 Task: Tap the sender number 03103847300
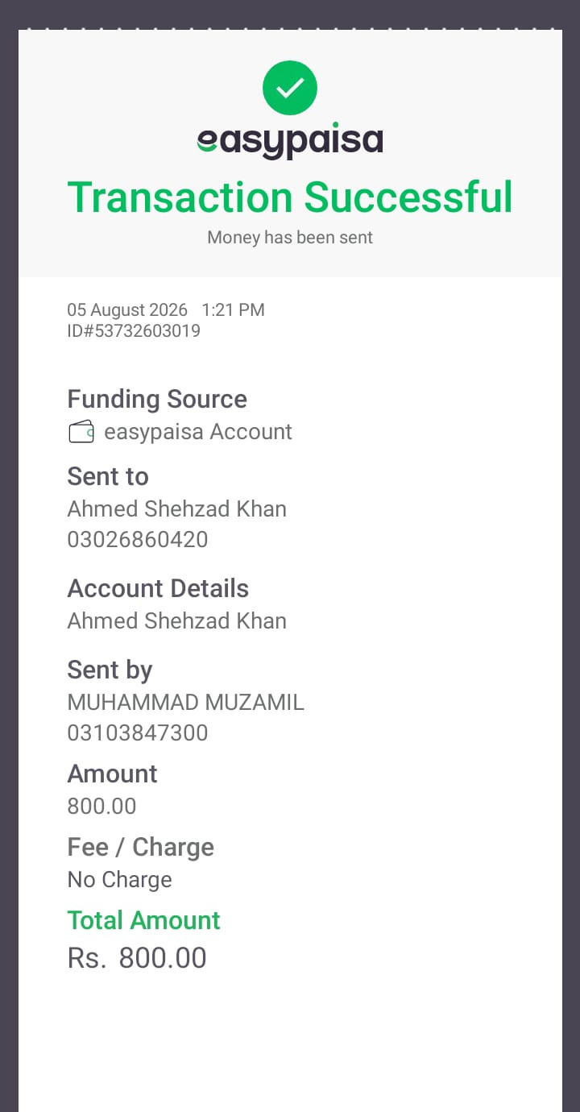(x=138, y=733)
